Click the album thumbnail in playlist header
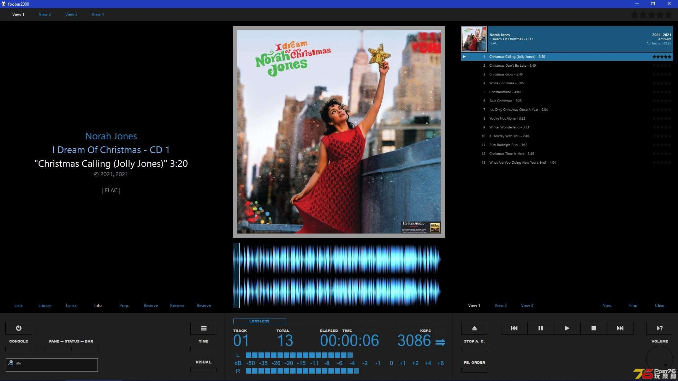 (474, 39)
